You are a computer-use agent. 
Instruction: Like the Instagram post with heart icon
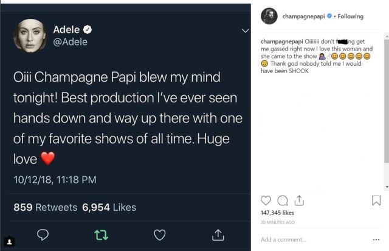tap(266, 200)
